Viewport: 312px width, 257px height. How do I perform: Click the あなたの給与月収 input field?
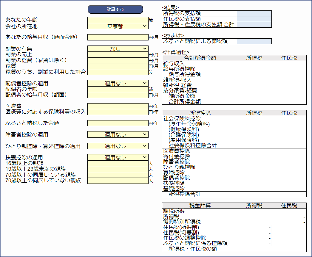click(x=118, y=37)
